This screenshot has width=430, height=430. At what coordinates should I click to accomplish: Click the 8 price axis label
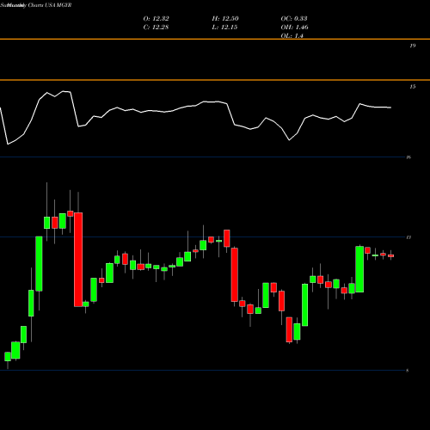click(x=408, y=371)
